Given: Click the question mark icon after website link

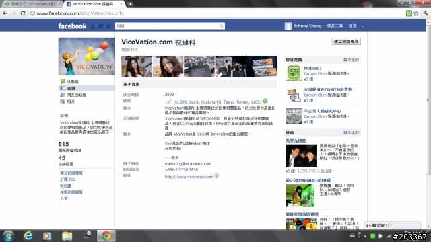Looking at the screenshot, I should coord(217,176).
